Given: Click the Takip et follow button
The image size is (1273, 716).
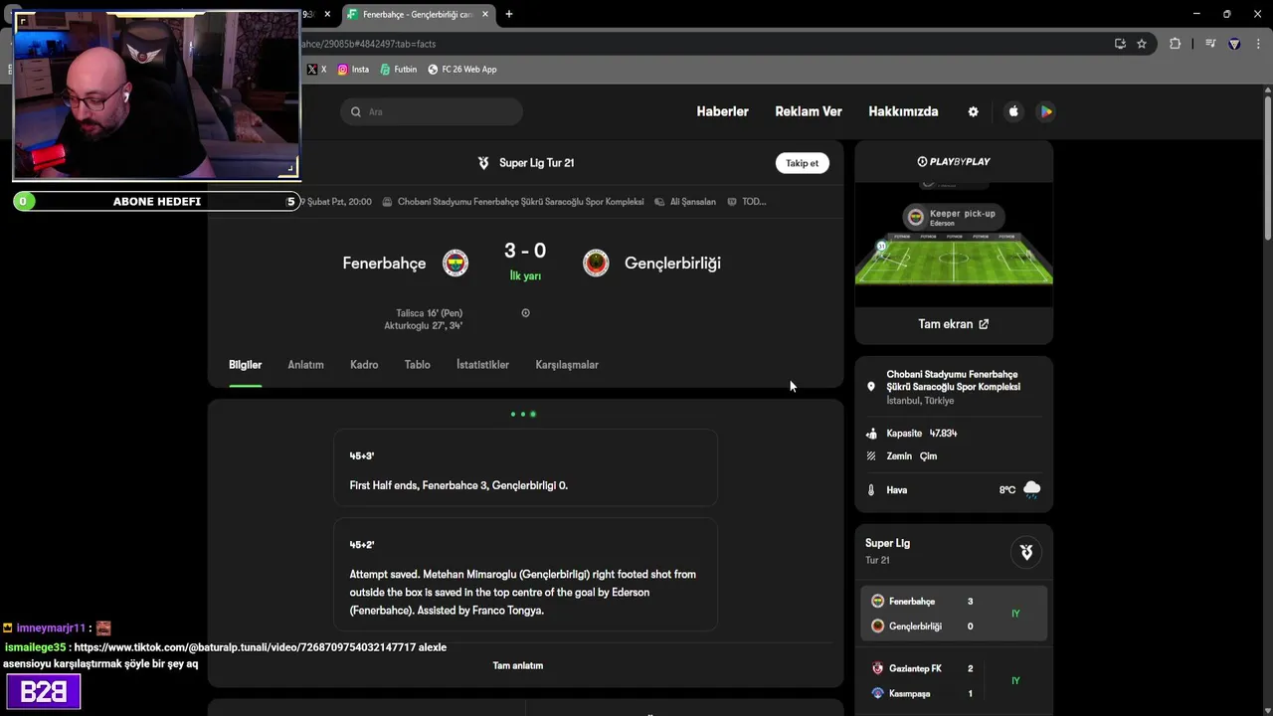Looking at the screenshot, I should pyautogui.click(x=802, y=163).
